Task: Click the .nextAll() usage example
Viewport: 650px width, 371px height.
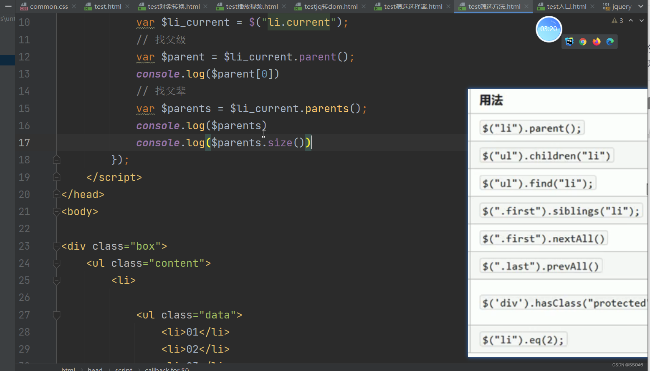Action: pos(544,238)
